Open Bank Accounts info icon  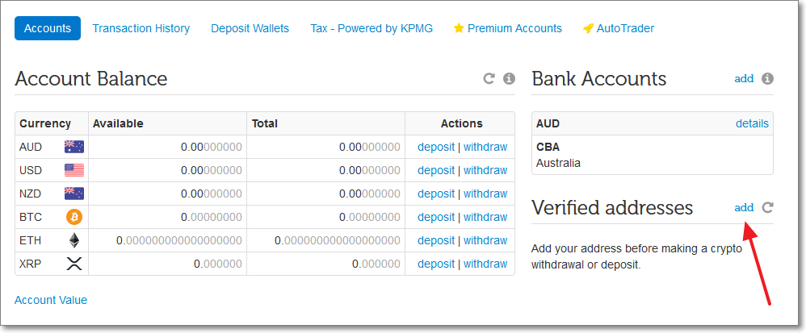click(767, 78)
